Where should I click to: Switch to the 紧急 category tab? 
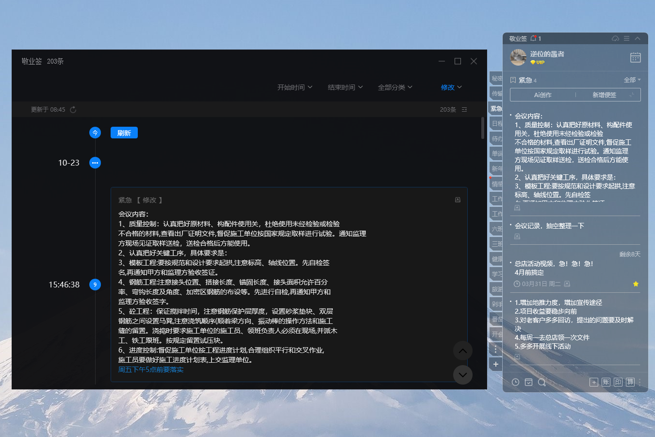point(496,109)
